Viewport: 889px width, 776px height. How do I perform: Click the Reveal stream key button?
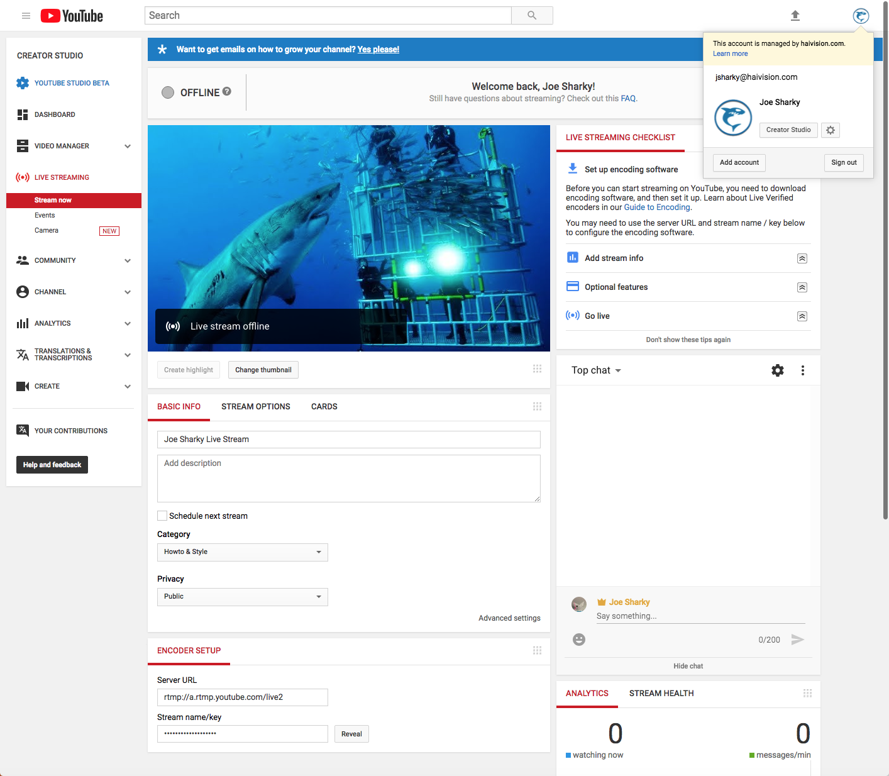pos(351,734)
